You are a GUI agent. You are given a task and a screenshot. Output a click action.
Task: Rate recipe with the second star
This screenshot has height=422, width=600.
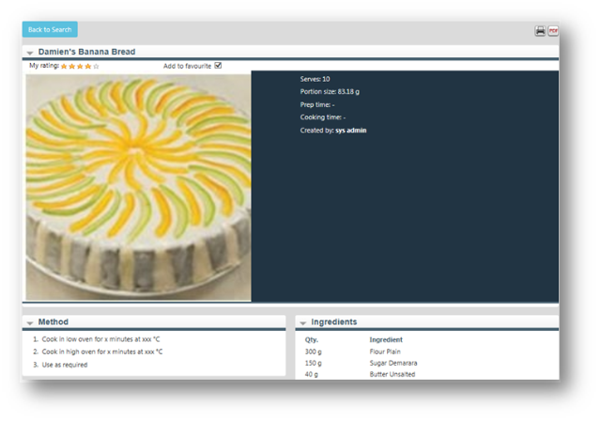click(72, 66)
